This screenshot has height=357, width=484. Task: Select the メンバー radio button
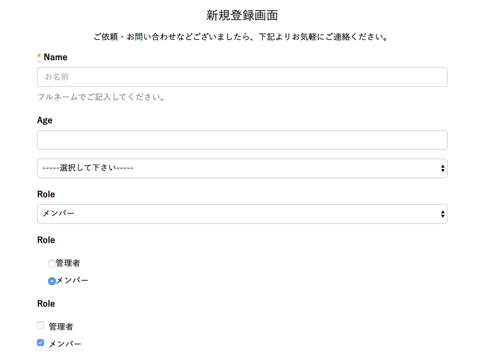(52, 281)
